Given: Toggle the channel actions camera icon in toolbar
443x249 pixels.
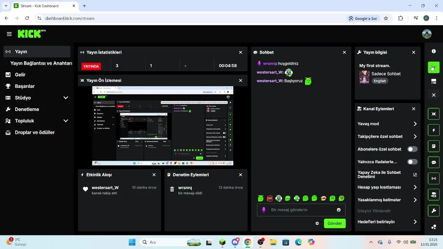Looking at the screenshot, I should coord(434,195).
